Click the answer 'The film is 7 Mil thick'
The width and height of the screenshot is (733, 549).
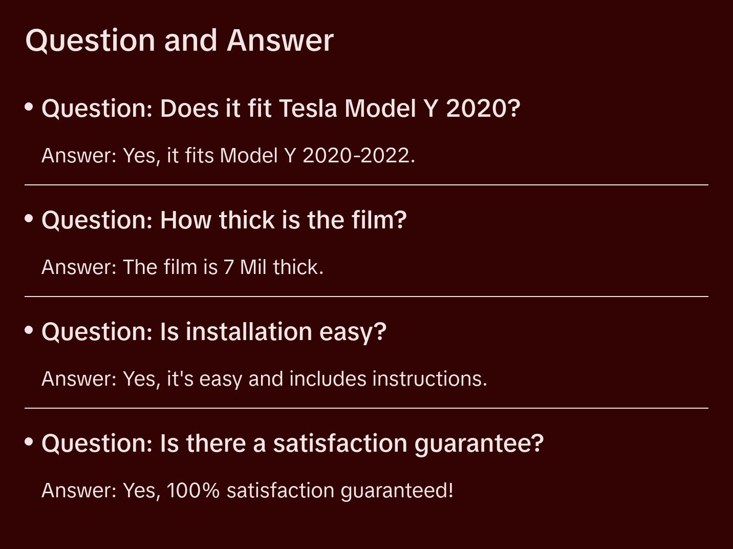(x=182, y=267)
